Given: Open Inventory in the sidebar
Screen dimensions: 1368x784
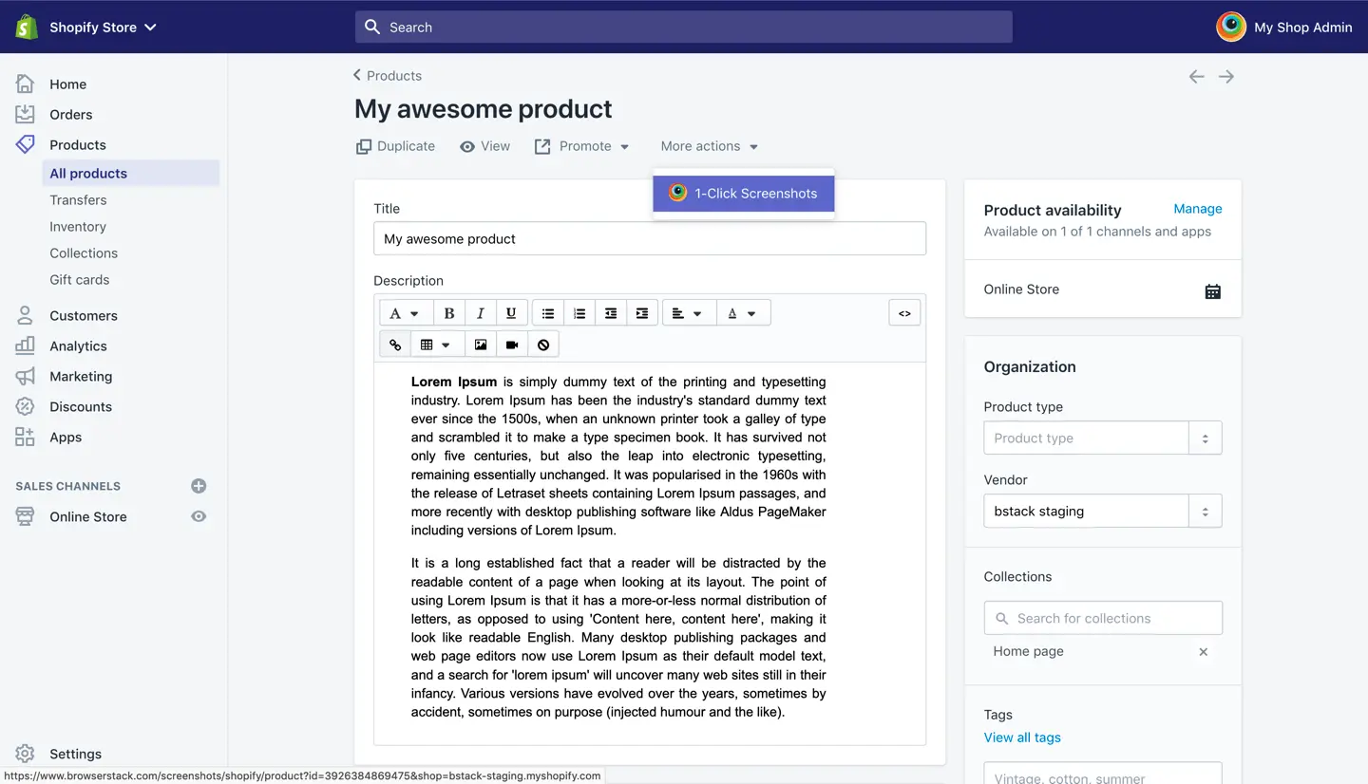Looking at the screenshot, I should click(x=78, y=227).
